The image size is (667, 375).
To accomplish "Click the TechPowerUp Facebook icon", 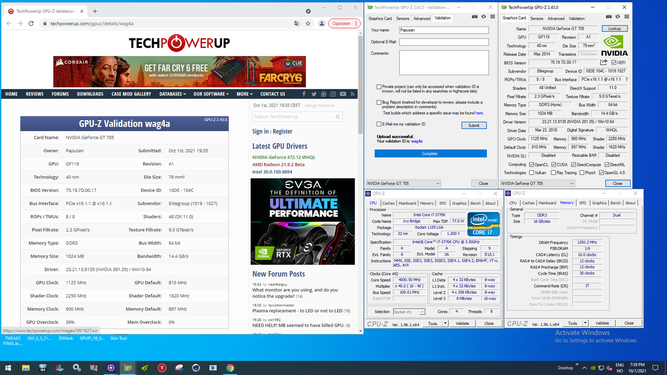I will 304,94.
